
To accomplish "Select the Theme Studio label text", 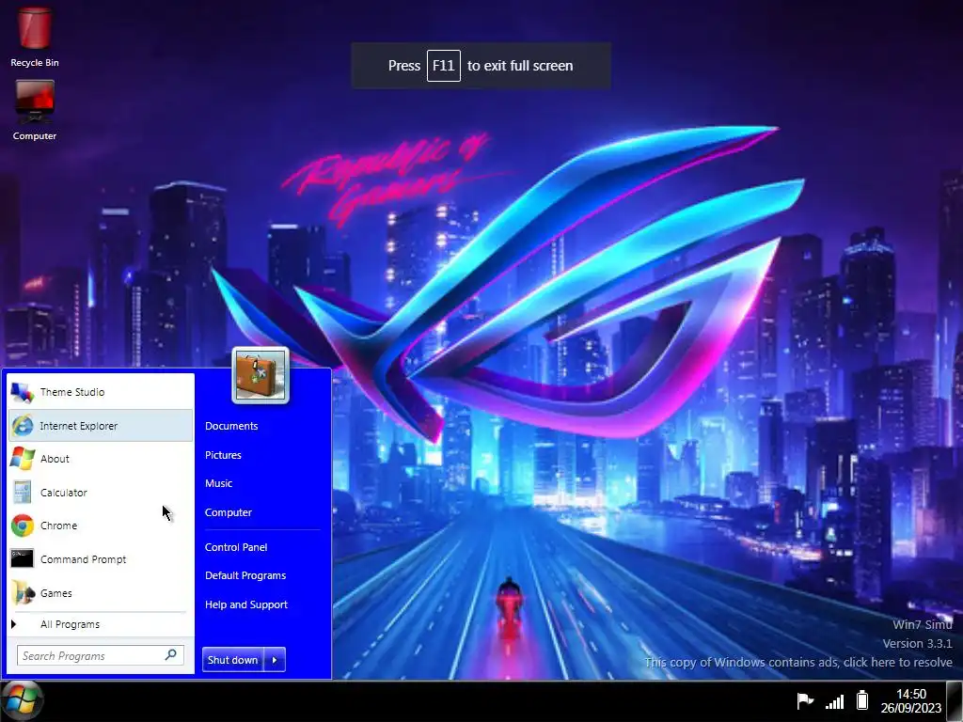I will point(72,392).
